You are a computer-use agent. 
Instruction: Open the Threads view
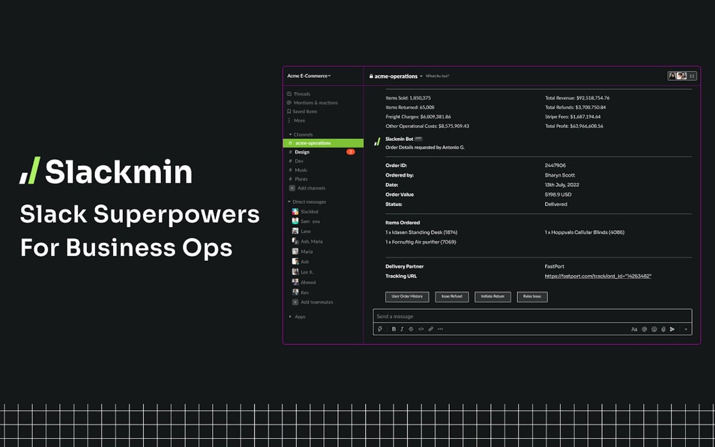pyautogui.click(x=302, y=94)
